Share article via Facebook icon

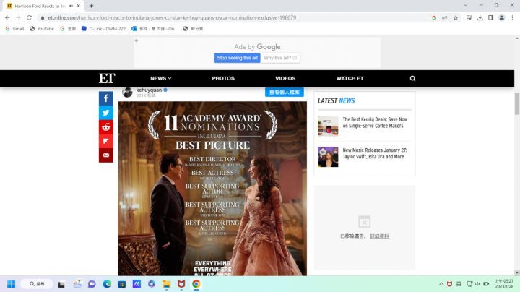click(105, 98)
